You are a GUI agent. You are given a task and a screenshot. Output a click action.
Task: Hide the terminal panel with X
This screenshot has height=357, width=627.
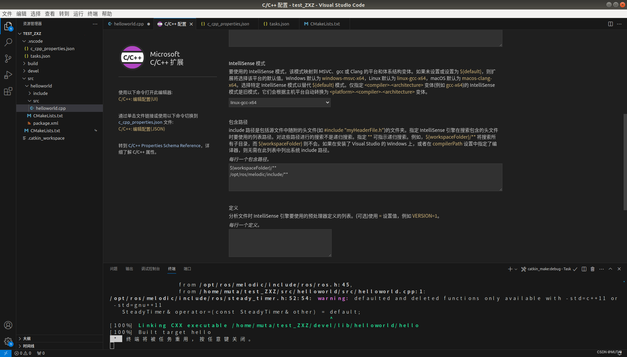pyautogui.click(x=619, y=269)
